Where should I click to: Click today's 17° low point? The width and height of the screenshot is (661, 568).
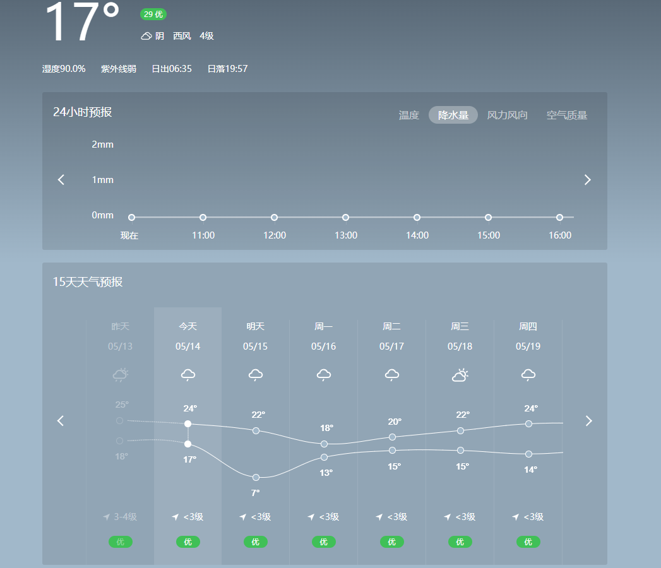click(x=188, y=444)
